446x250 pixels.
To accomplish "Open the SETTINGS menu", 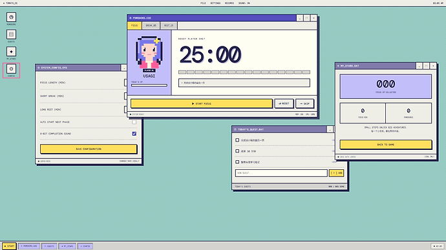I will tap(215, 3).
